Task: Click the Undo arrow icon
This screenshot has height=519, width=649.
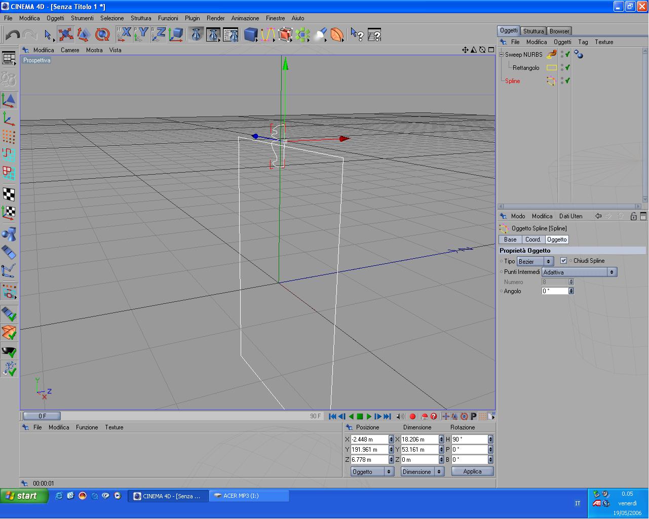Action: click(12, 35)
